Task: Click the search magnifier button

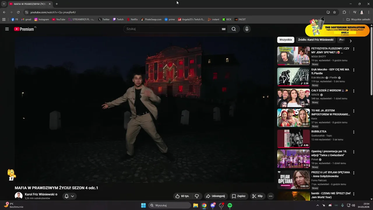Action: [x=234, y=29]
